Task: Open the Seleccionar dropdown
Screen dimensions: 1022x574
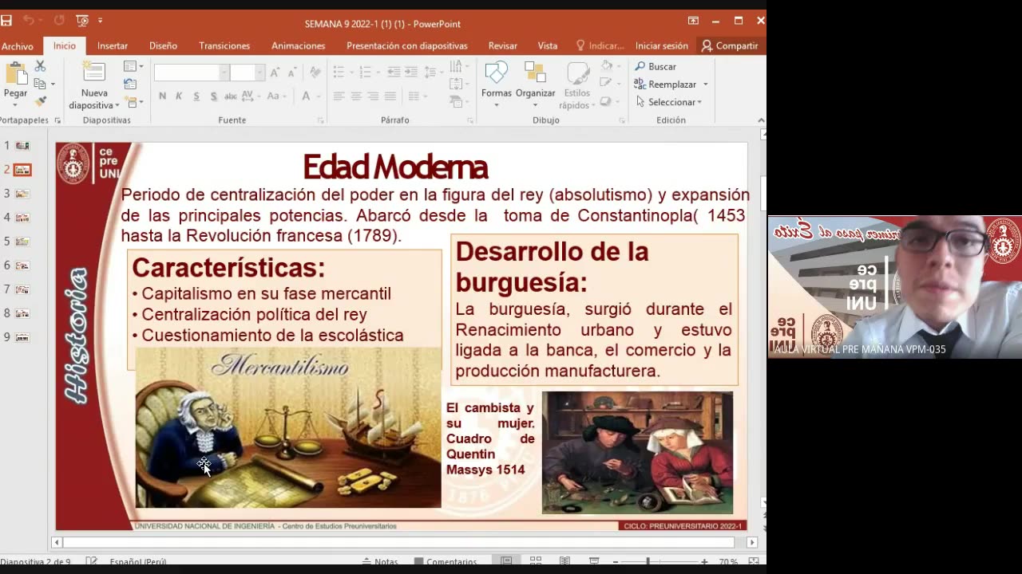Action: 669,102
